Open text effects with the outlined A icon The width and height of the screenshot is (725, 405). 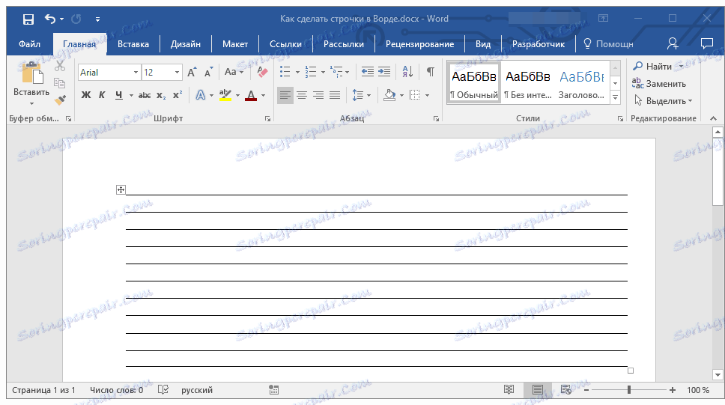point(200,95)
